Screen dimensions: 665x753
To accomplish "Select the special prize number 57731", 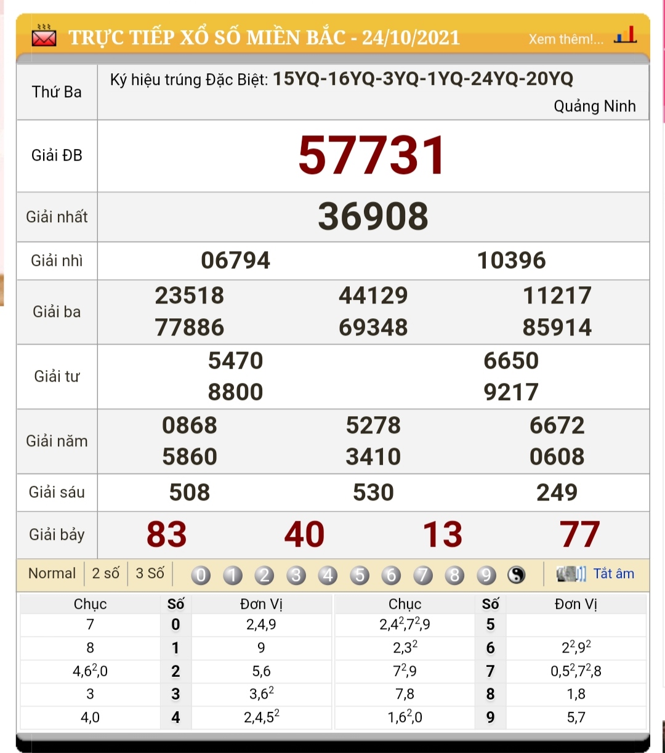I will (373, 156).
